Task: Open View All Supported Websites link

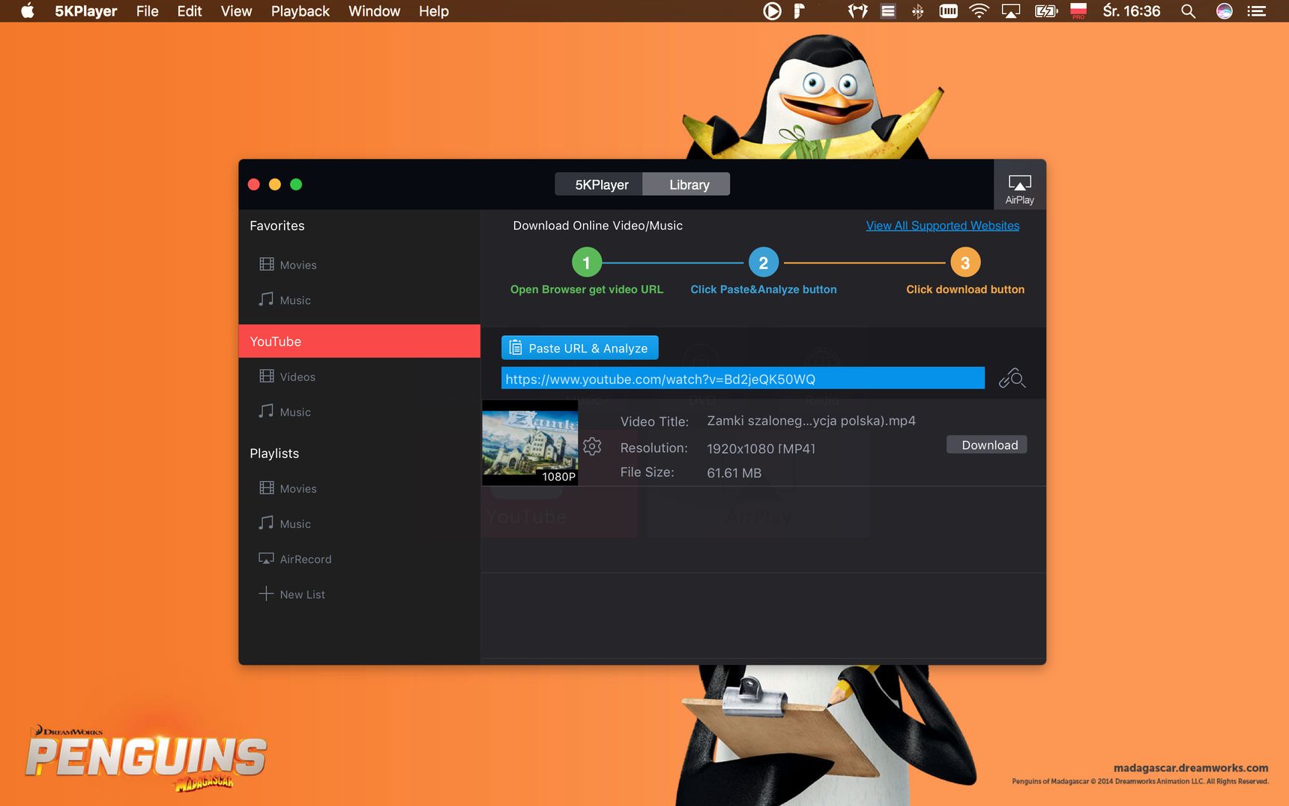Action: (943, 226)
